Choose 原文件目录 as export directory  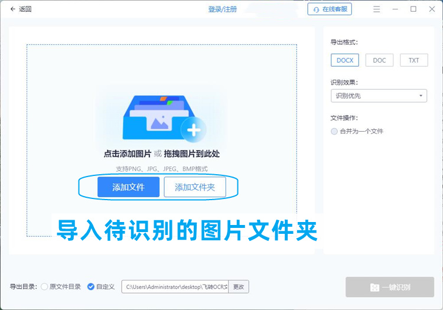coord(61,286)
